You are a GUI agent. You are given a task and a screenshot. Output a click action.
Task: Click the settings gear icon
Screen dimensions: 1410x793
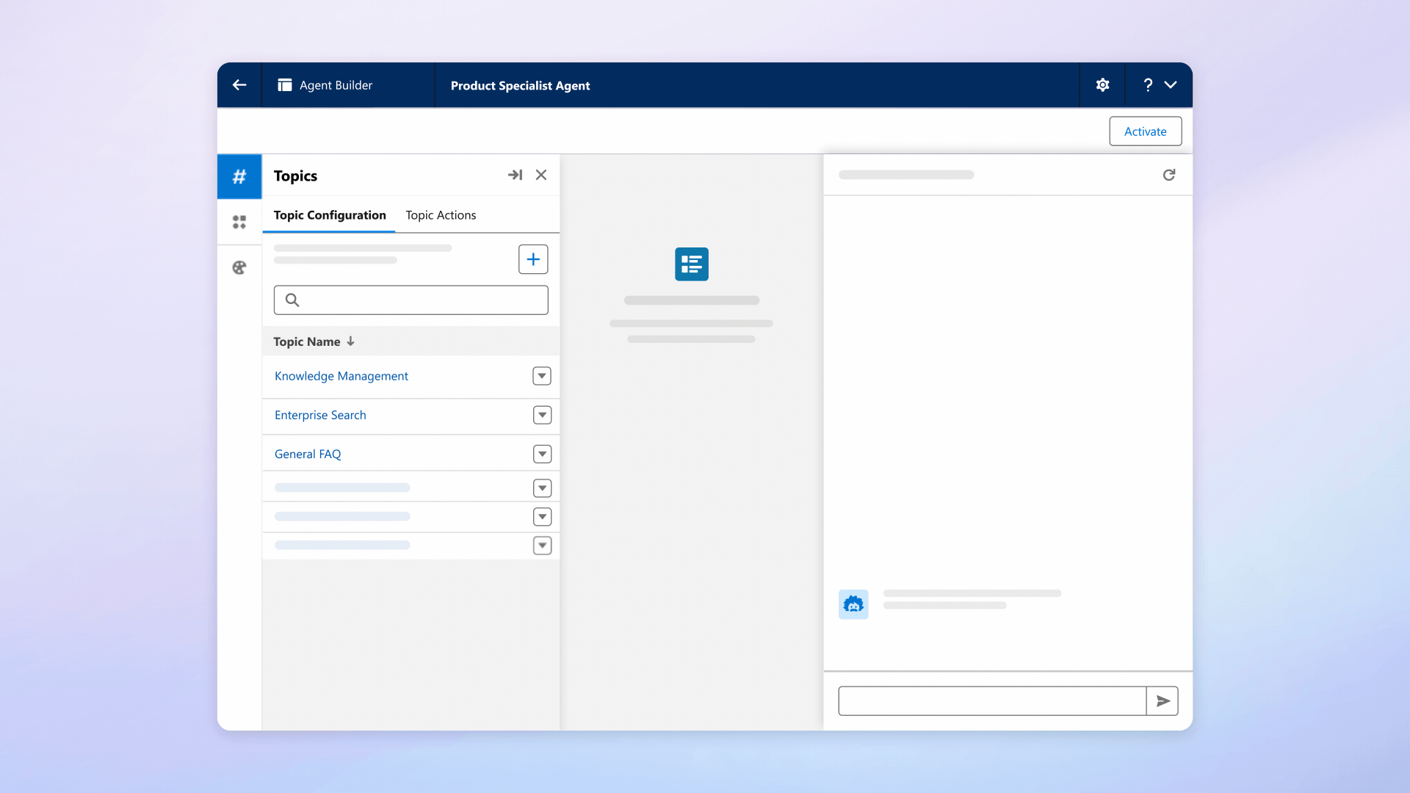click(x=1102, y=85)
